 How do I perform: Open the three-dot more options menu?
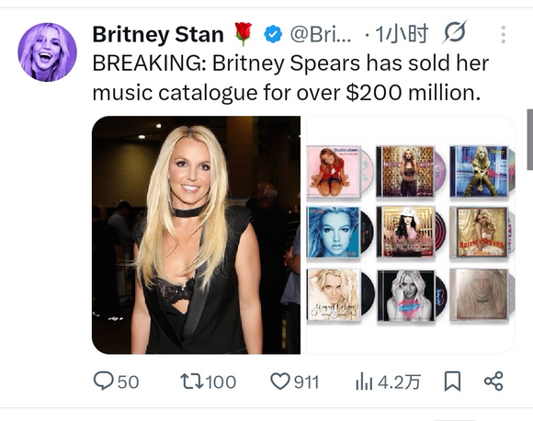504,34
